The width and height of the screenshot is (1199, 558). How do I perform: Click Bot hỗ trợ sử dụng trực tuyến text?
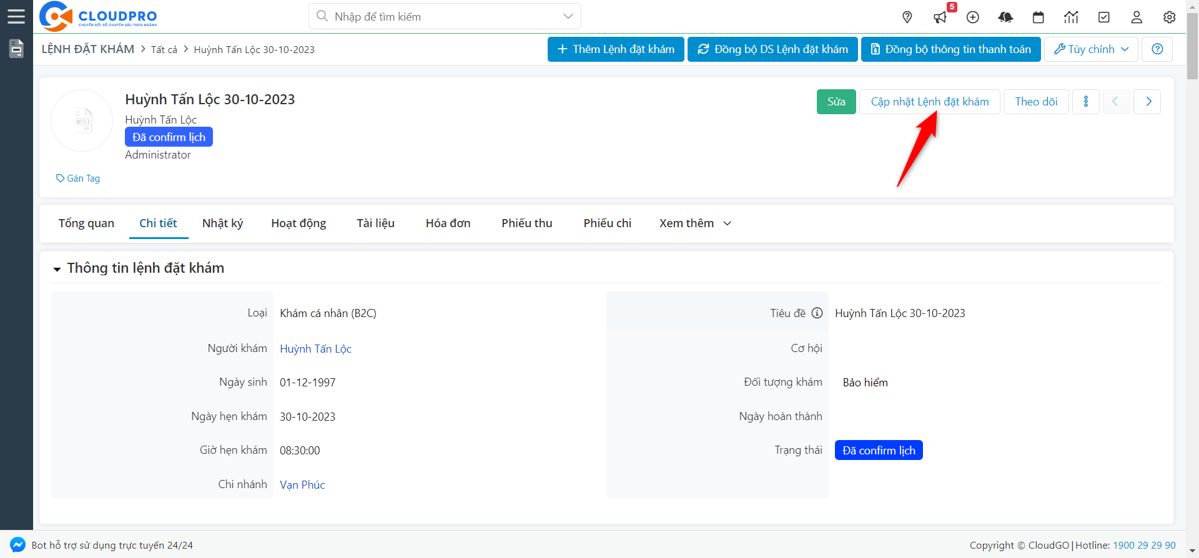click(x=112, y=545)
